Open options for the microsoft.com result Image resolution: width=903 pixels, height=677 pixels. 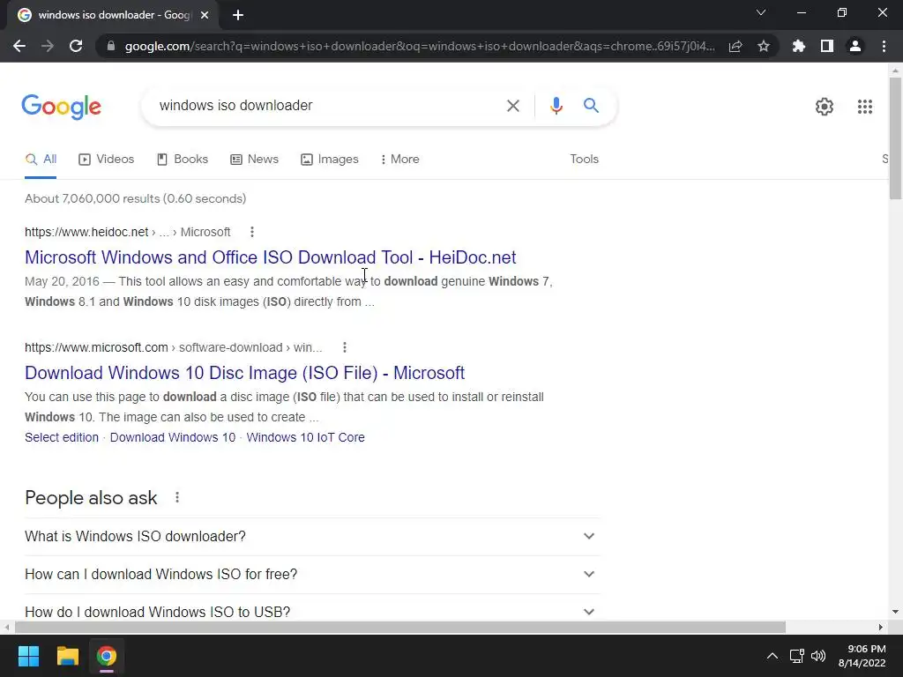(345, 347)
